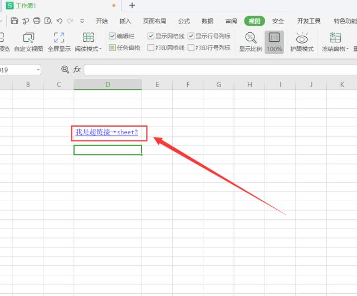Screen dimensions: 357x296
Task: Open 自定义视图 custom views
Action: tap(29, 42)
